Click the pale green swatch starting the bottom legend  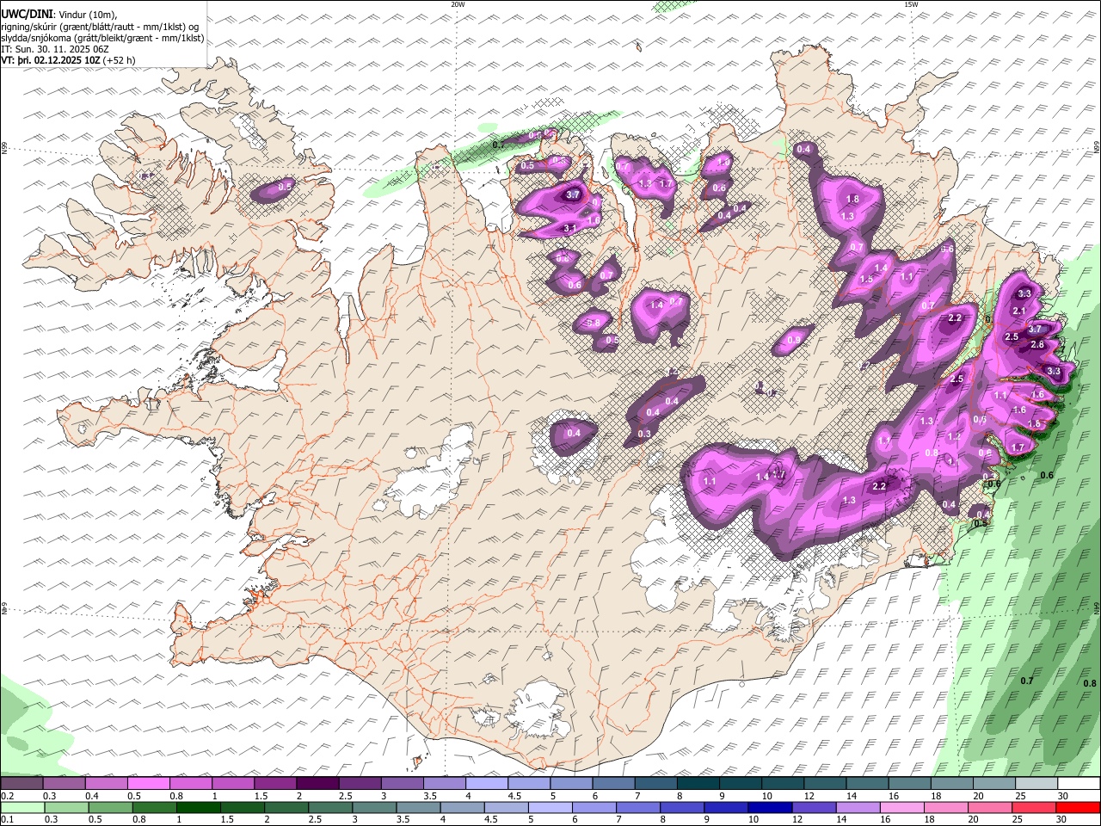tap(22, 807)
